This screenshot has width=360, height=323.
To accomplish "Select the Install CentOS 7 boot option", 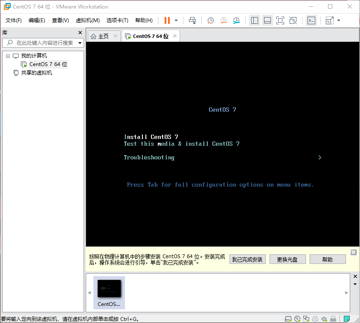I will (151, 137).
